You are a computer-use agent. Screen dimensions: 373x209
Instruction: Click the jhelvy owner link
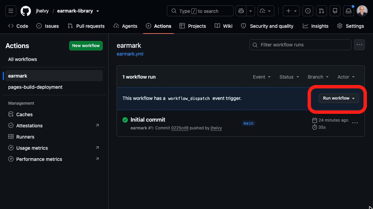[42, 11]
